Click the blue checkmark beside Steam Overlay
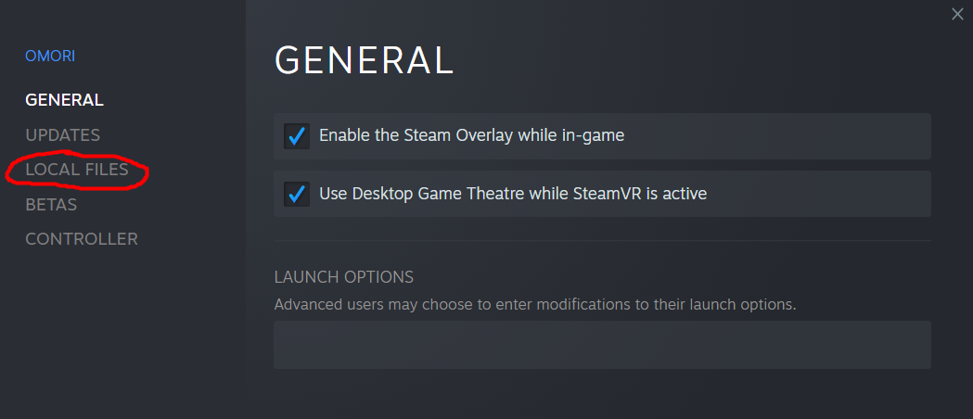The image size is (973, 419). point(297,136)
